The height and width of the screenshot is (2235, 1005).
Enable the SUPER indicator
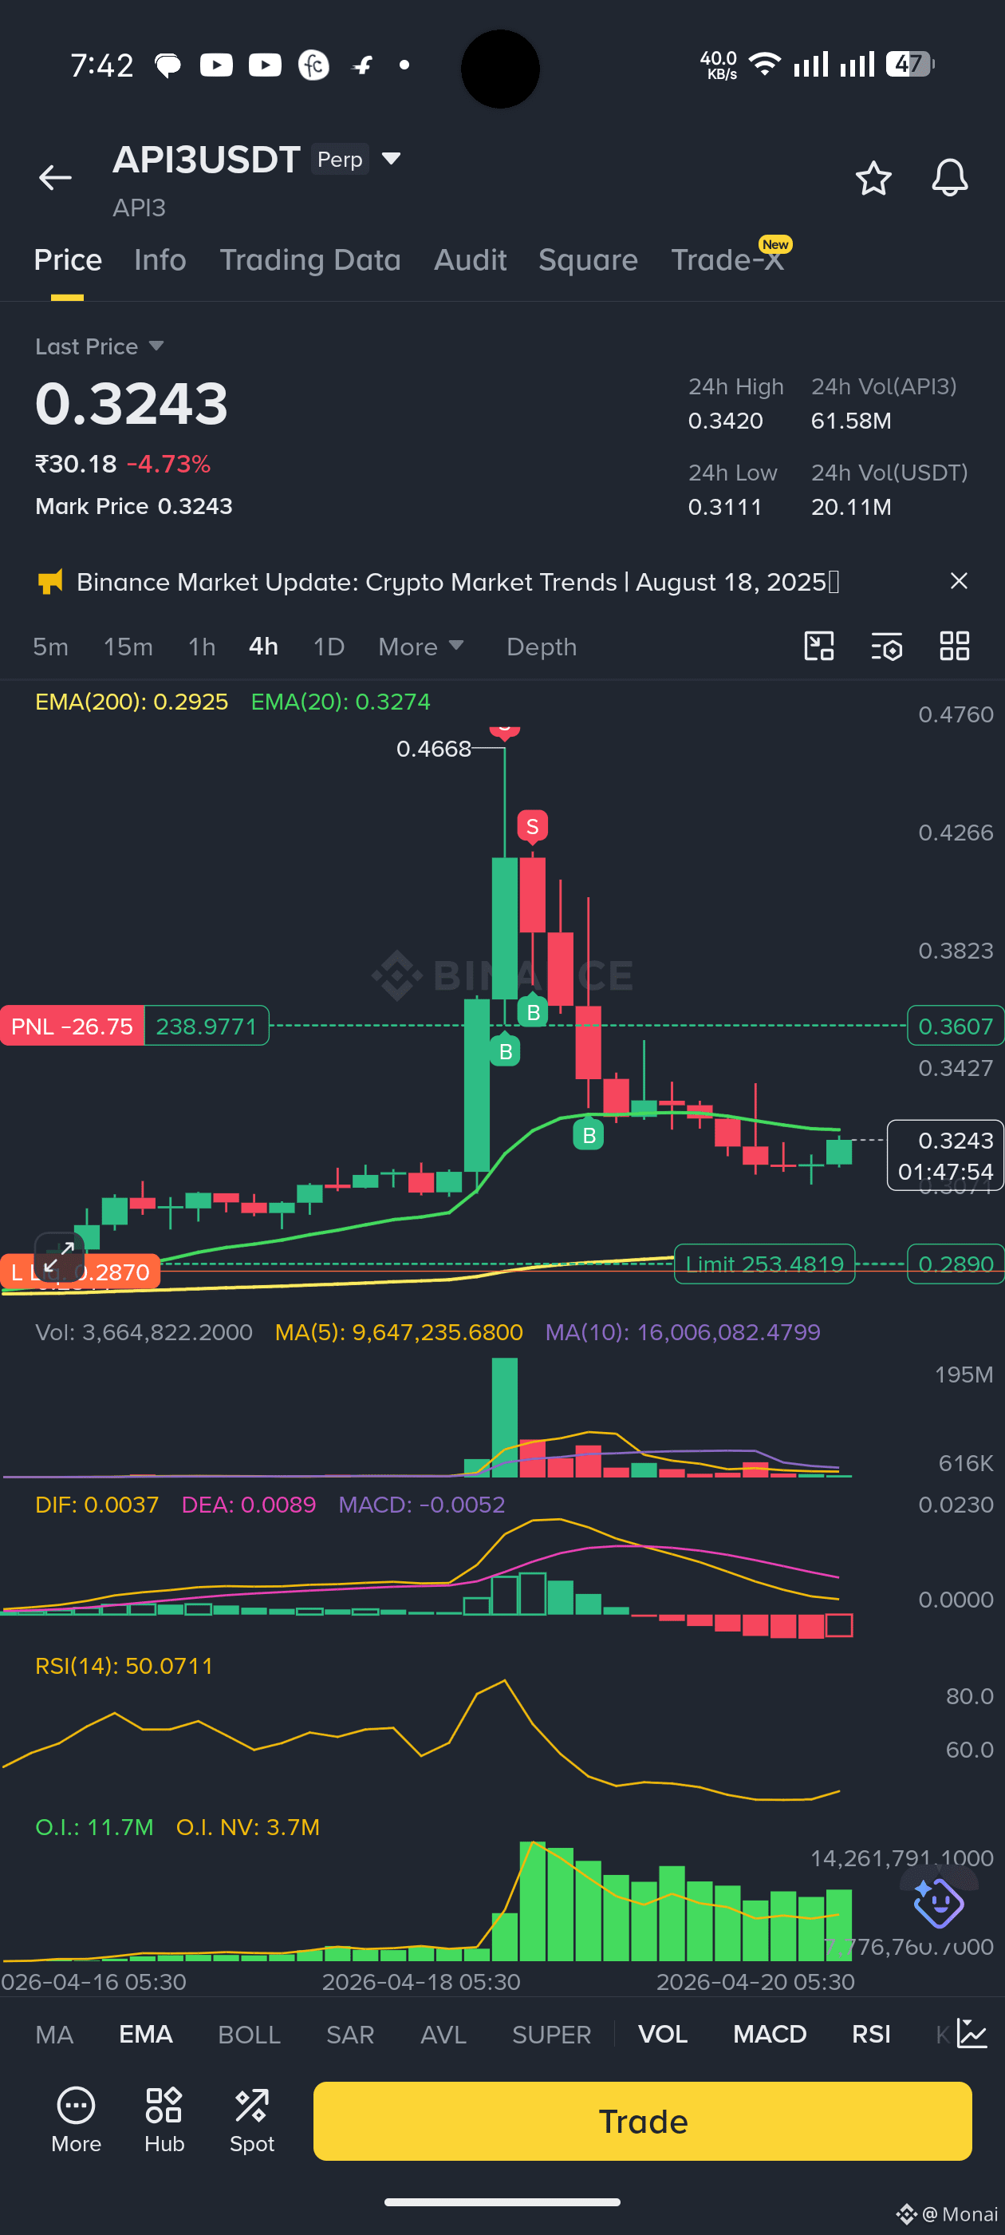point(551,2035)
